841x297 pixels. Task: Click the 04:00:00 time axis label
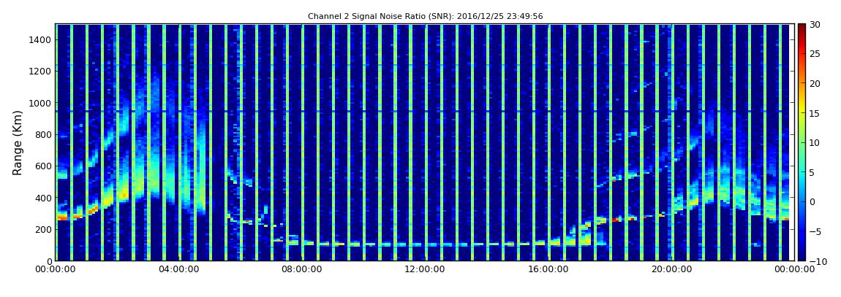coord(178,270)
